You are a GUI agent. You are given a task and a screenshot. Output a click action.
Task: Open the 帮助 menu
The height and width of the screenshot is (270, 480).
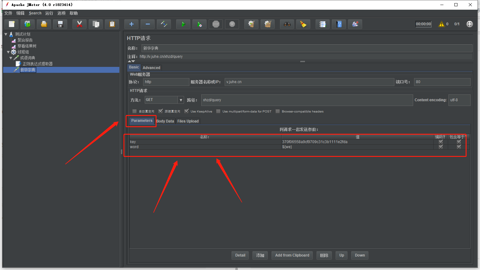tap(73, 13)
